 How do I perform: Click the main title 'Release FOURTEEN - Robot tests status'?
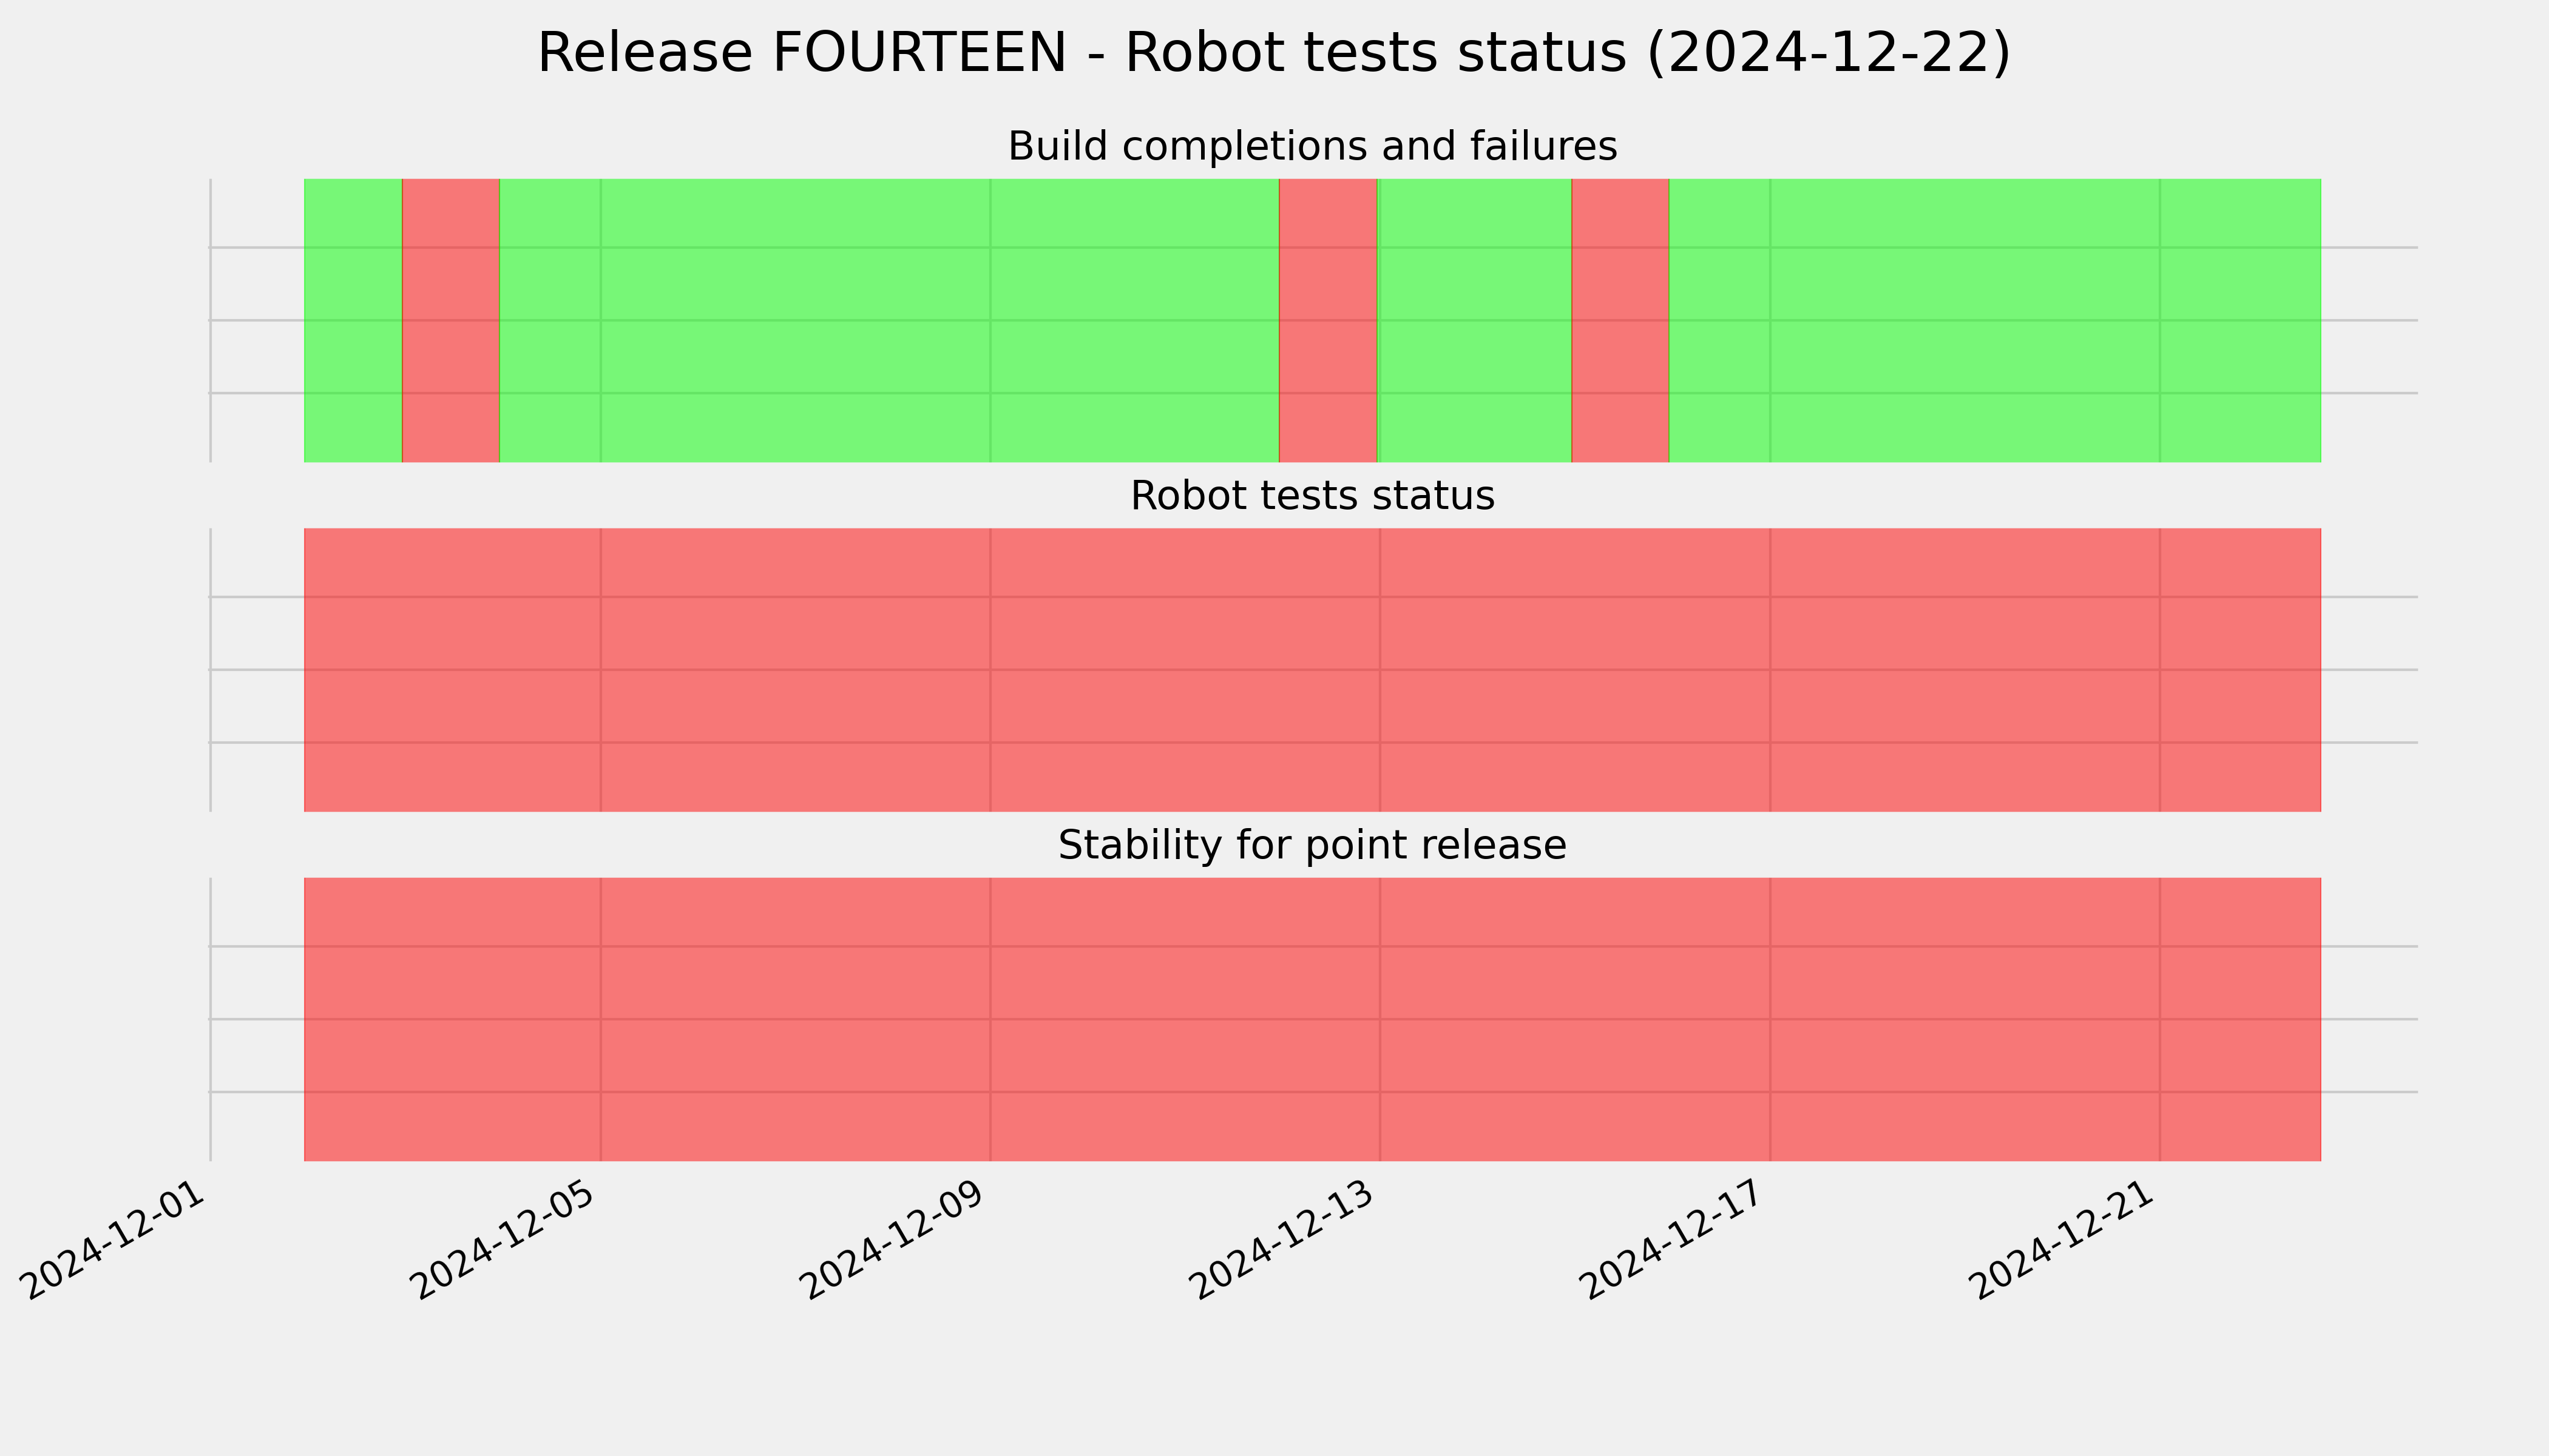click(x=1273, y=52)
